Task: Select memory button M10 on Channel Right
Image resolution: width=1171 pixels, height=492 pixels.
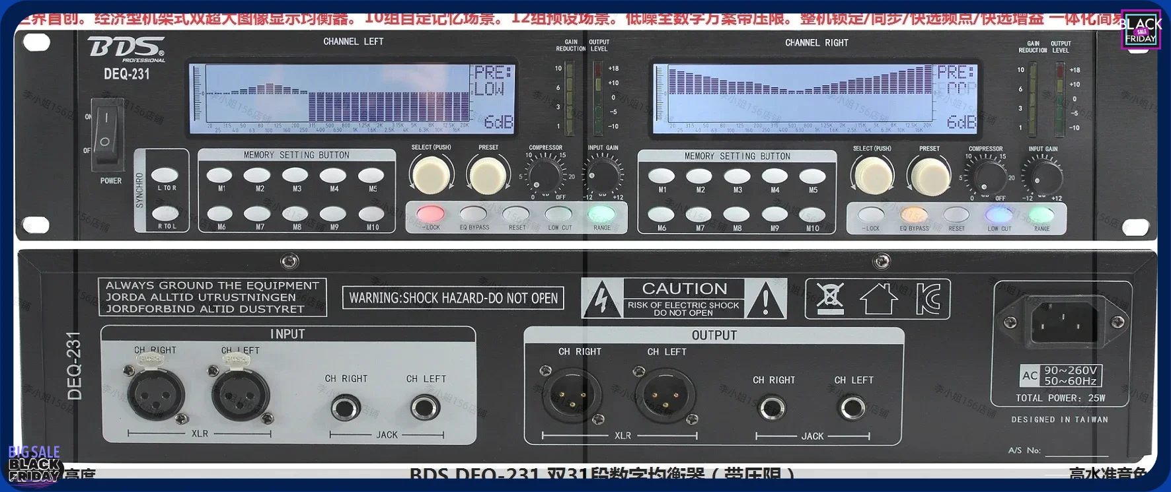Action: tap(812, 215)
